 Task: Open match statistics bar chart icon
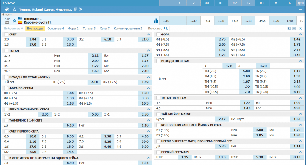tap(156, 21)
